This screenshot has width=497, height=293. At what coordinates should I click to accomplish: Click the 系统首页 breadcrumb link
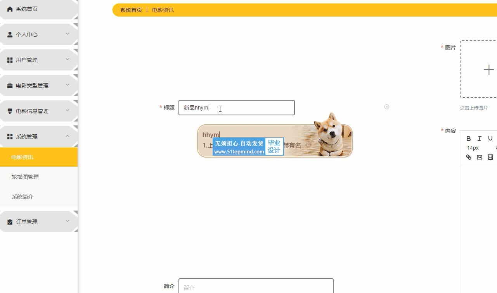(131, 10)
